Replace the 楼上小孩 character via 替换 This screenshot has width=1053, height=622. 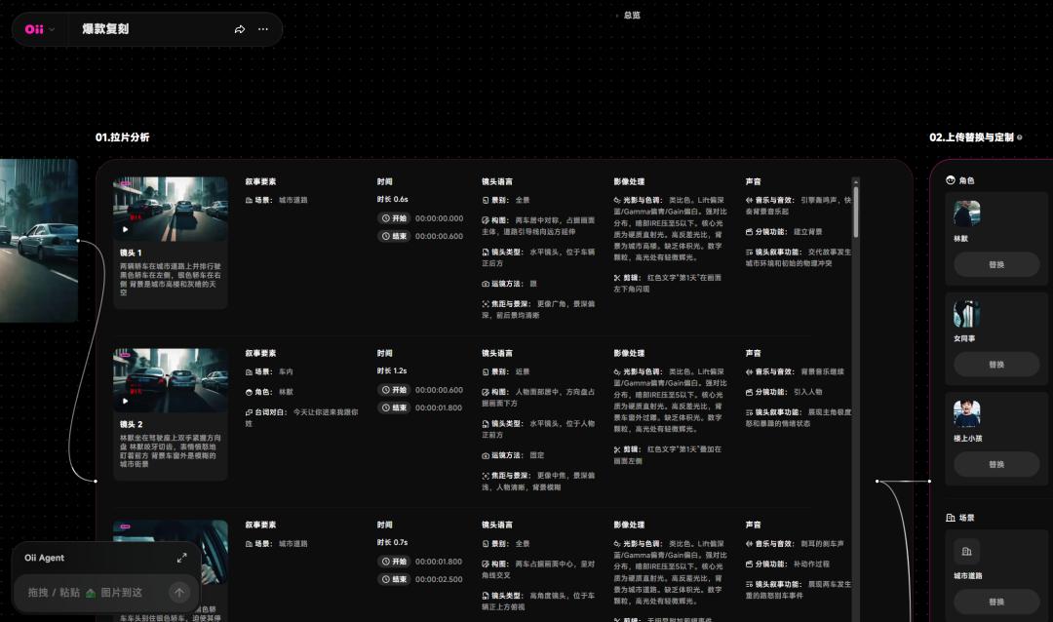pyautogui.click(x=996, y=464)
